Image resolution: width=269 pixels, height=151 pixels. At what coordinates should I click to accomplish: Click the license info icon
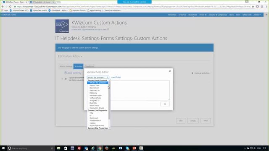click(108, 29)
